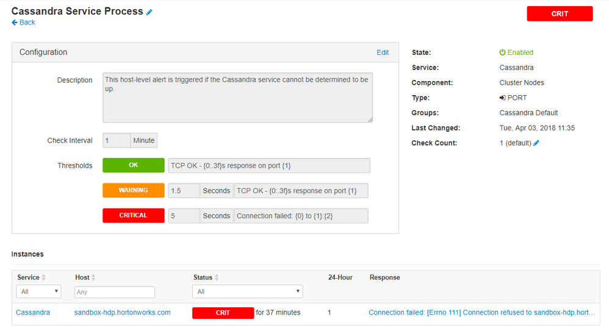
Task: Sort instances by Status column arrows
Action: (217, 277)
